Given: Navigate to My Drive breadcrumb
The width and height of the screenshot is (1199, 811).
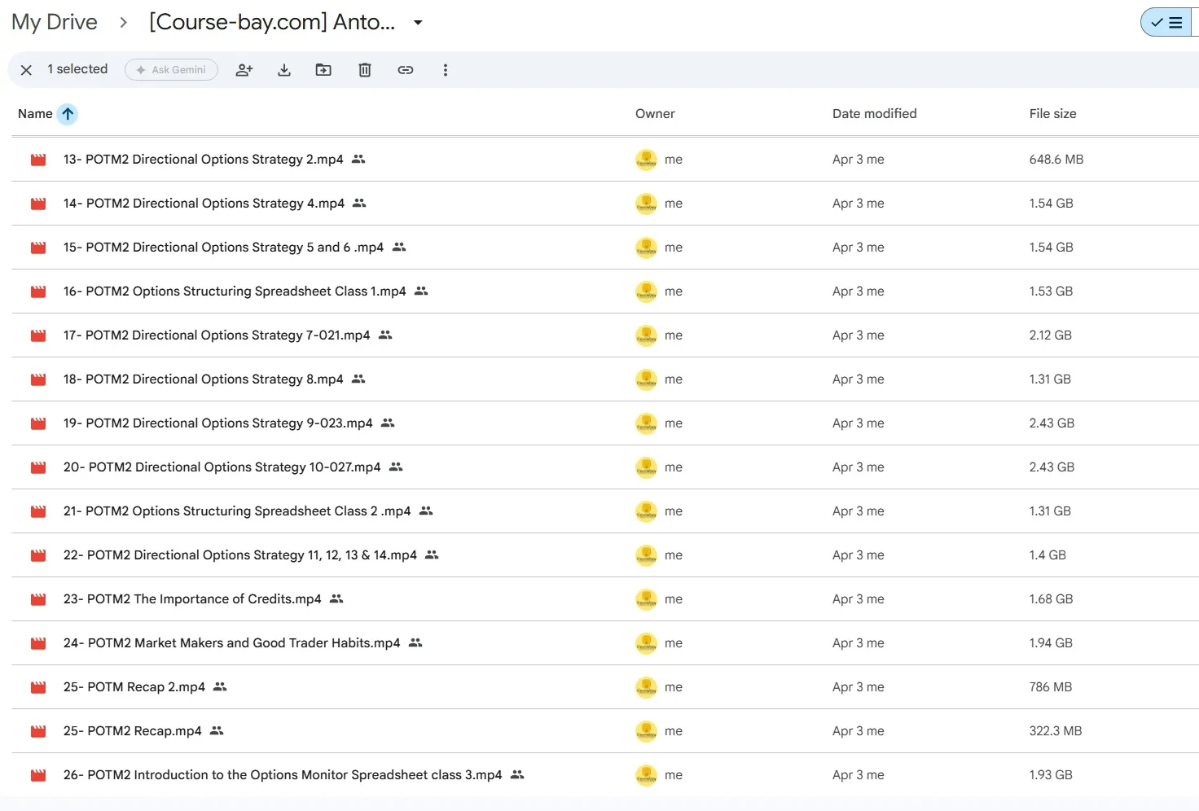Looking at the screenshot, I should coord(55,22).
